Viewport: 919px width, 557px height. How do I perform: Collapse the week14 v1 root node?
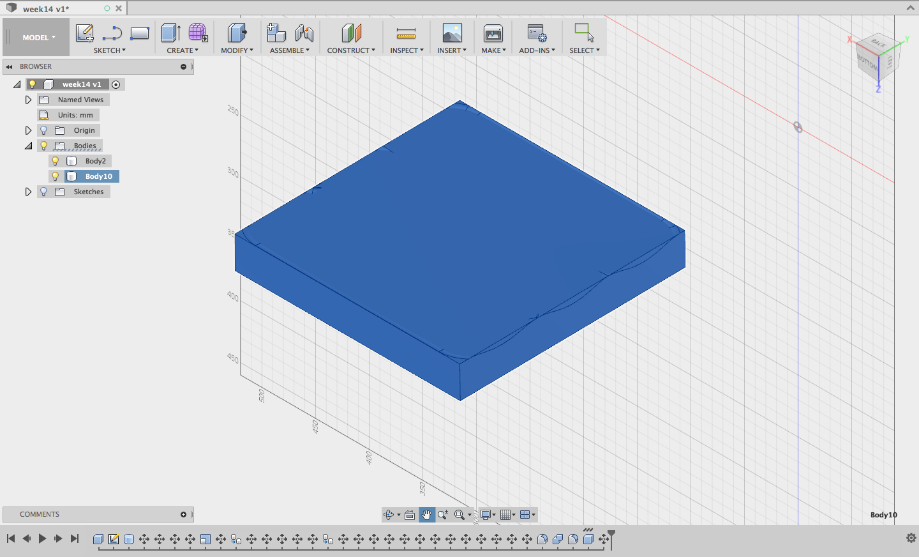pyautogui.click(x=17, y=84)
